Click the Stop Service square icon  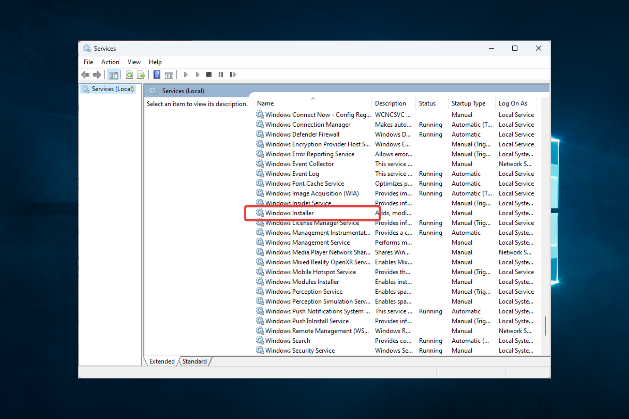pos(209,75)
